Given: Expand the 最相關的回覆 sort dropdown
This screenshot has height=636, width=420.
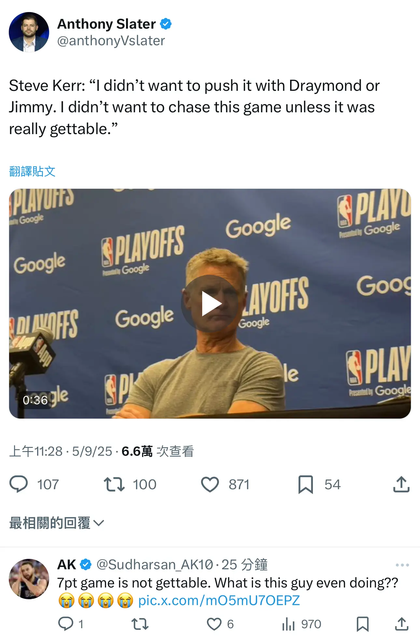Looking at the screenshot, I should 57,523.
